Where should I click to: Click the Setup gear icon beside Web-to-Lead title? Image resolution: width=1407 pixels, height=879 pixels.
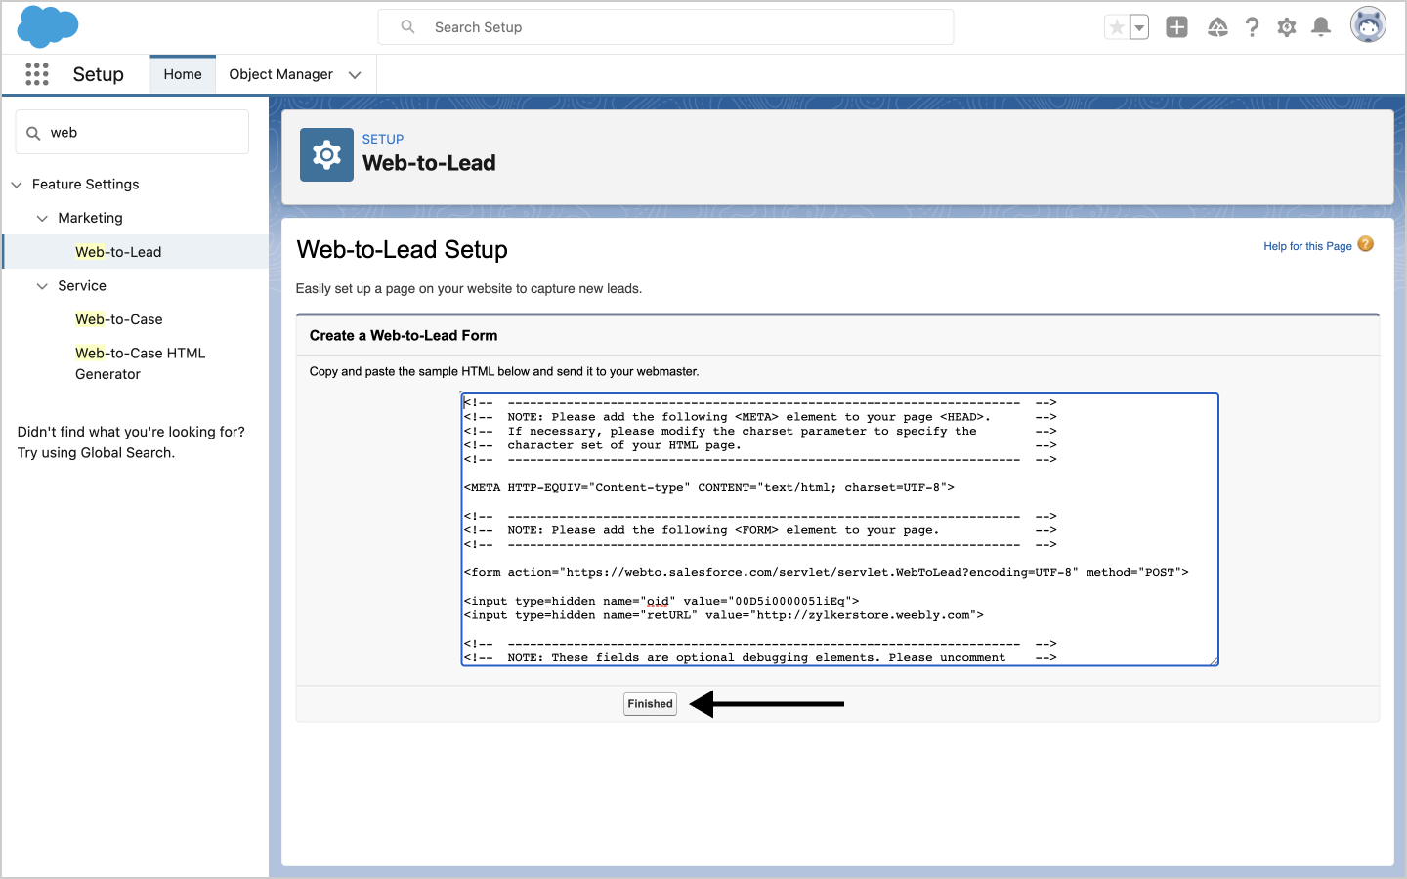pos(326,154)
